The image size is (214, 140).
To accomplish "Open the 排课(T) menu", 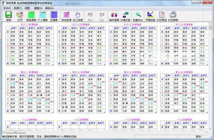I will pyautogui.click(x=18, y=8).
